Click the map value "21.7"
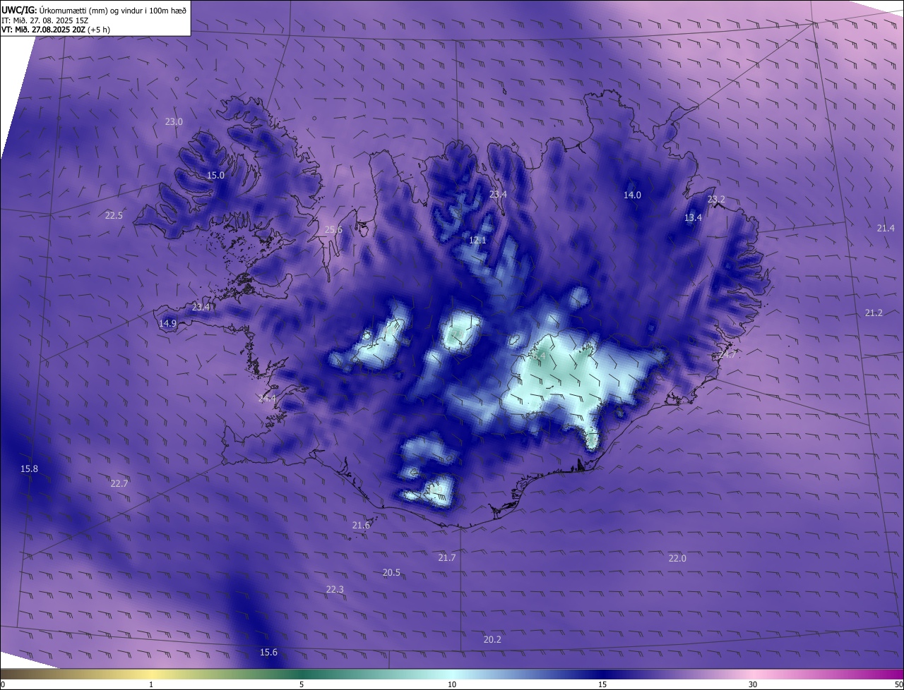This screenshot has height=690, width=904. tap(447, 557)
